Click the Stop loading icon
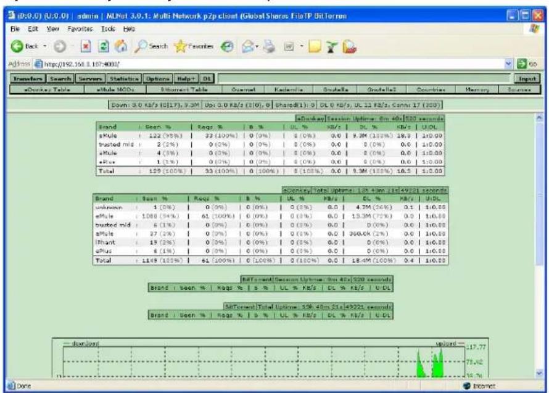 (86, 46)
